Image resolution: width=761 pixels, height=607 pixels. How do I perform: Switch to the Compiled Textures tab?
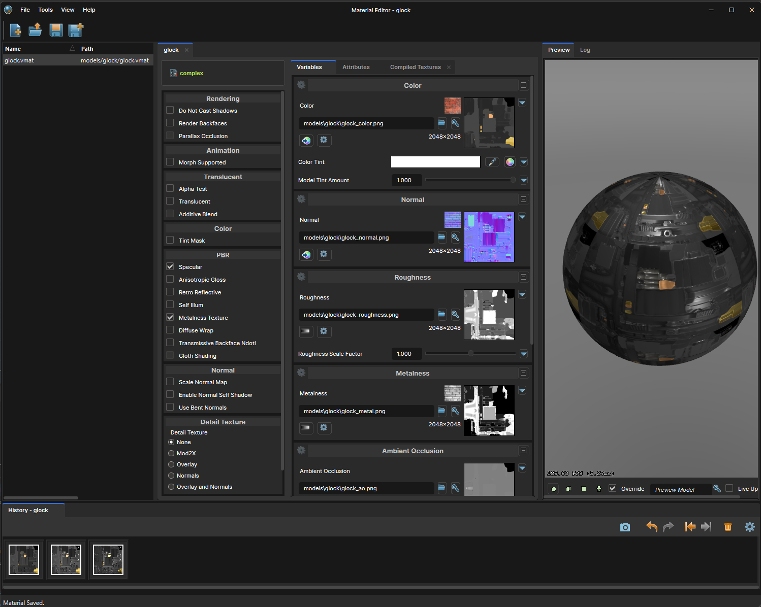point(415,66)
